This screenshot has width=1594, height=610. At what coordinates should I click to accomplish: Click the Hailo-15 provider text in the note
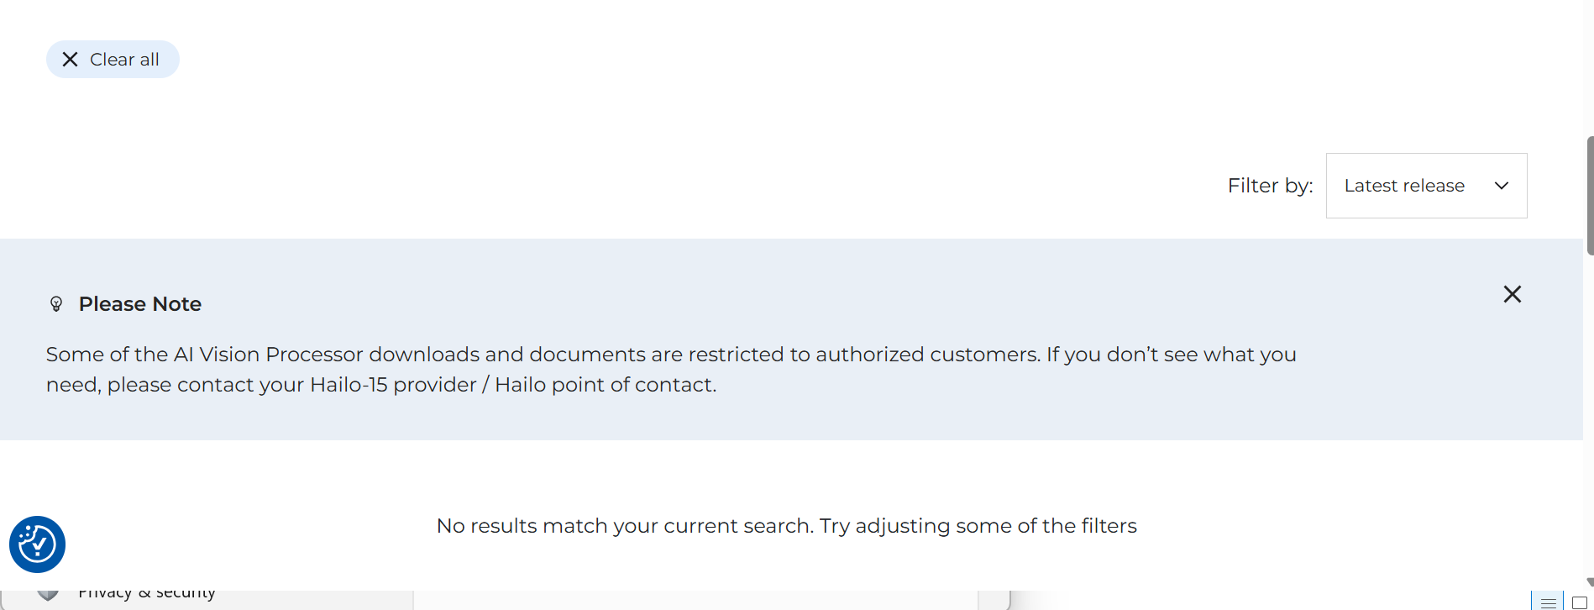tap(393, 385)
